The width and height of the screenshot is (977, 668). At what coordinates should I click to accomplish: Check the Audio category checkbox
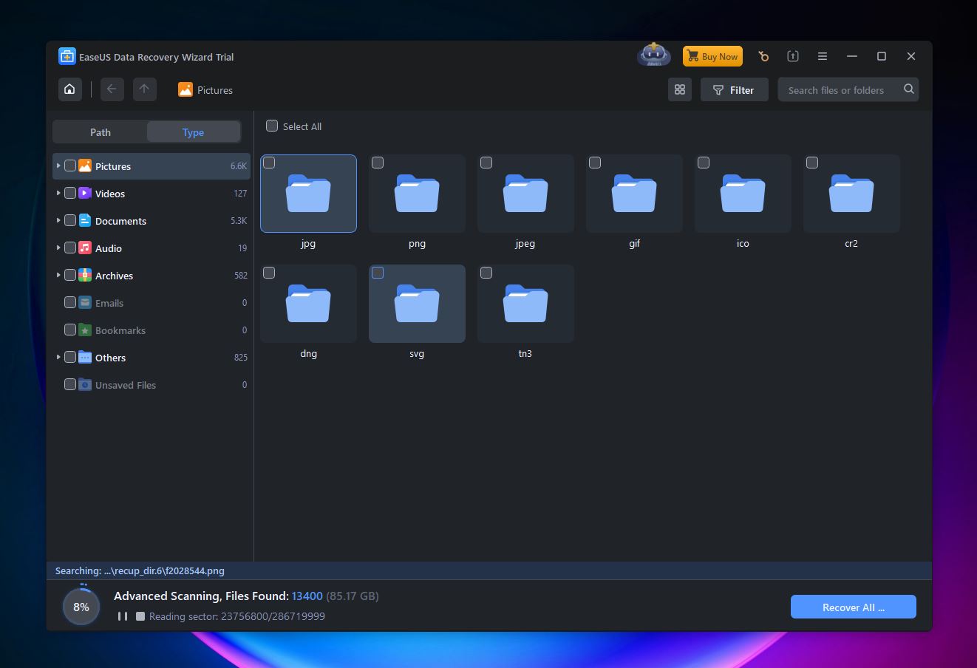[x=70, y=248]
